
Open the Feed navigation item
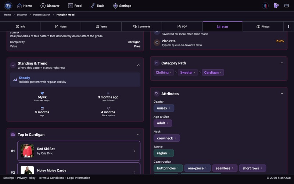tap(75, 6)
